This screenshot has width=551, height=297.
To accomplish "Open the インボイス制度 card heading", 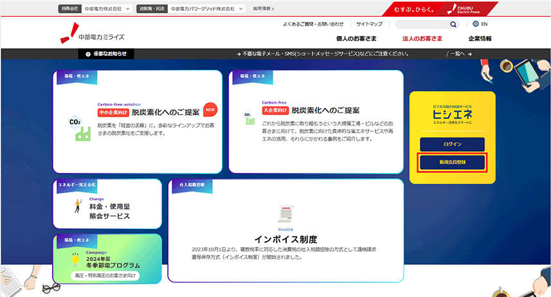I will (285, 239).
